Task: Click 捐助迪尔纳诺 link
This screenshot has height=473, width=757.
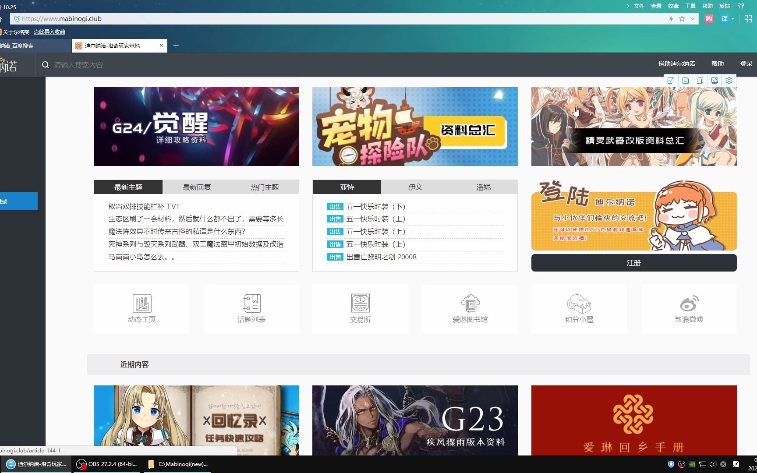Action: tap(676, 64)
